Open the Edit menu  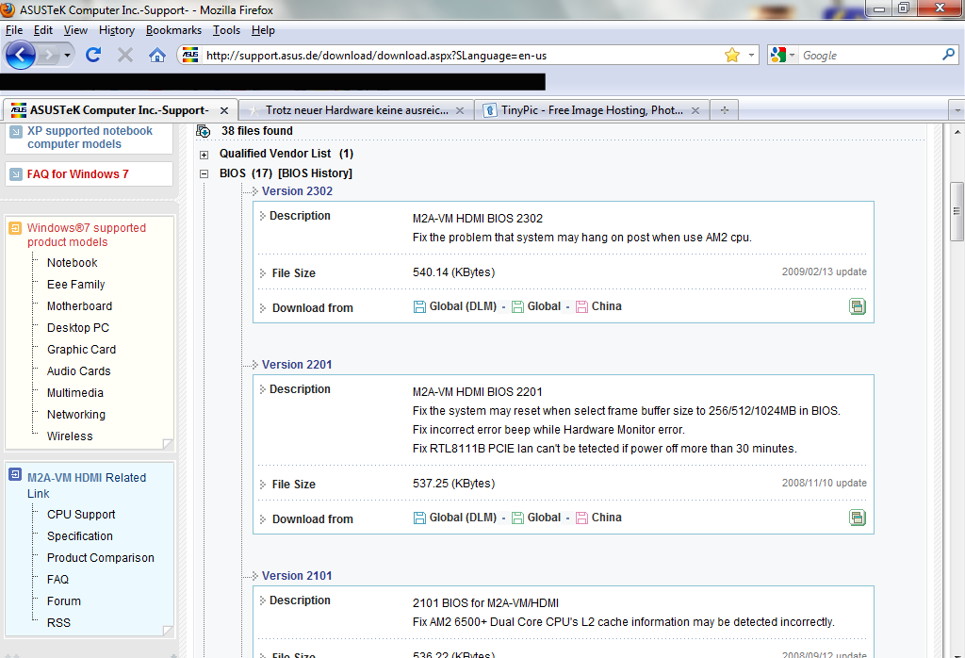pyautogui.click(x=42, y=30)
